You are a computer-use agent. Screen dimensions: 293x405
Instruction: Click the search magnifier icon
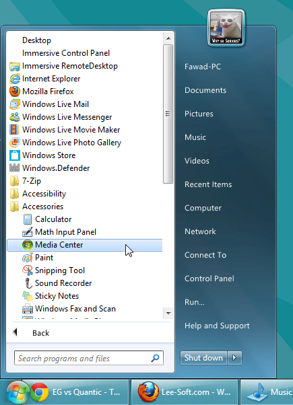155,358
